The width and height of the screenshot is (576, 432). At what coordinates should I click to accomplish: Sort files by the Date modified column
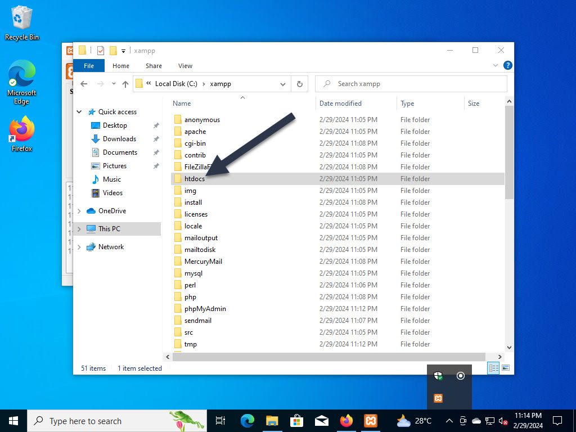tap(341, 103)
